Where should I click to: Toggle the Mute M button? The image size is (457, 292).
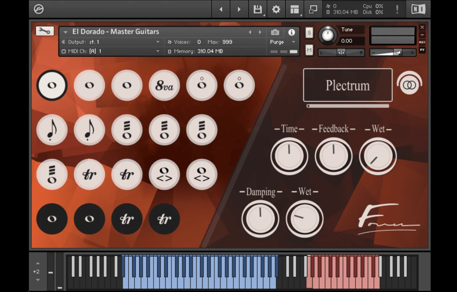pyautogui.click(x=309, y=50)
